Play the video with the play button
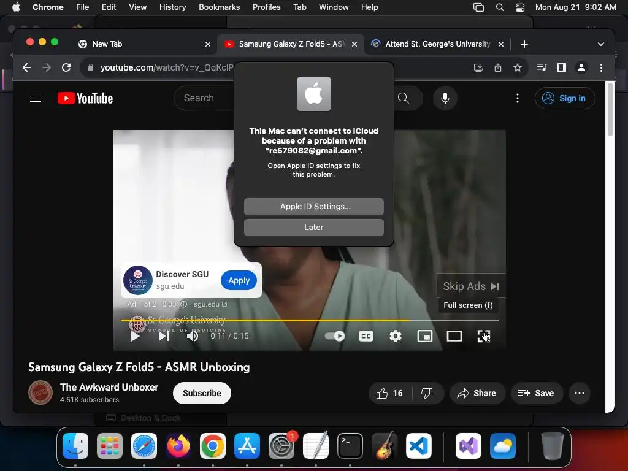This screenshot has height=471, width=628. pyautogui.click(x=135, y=336)
